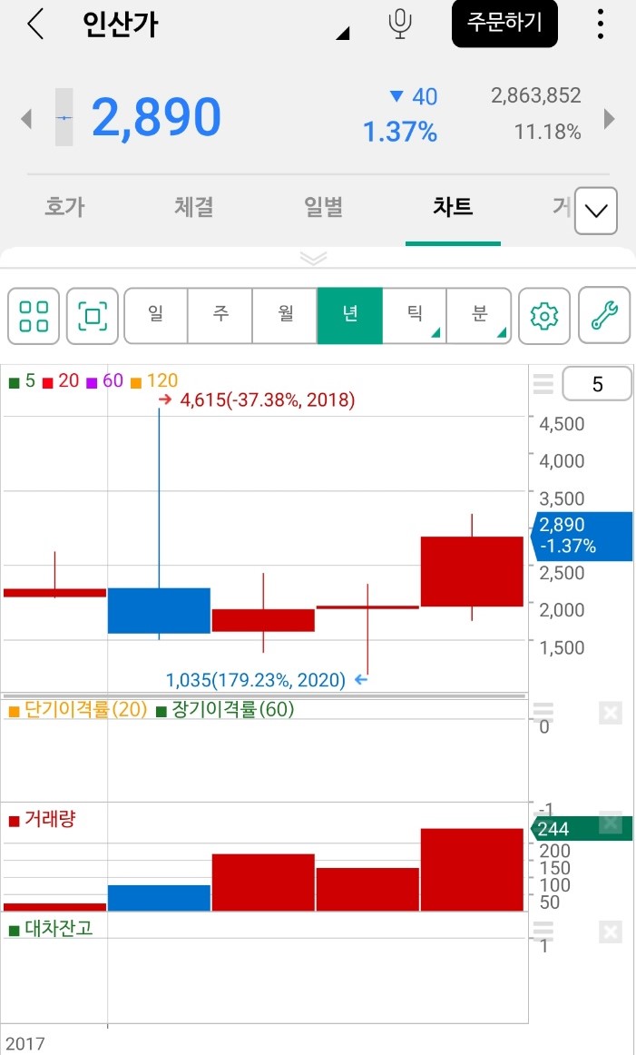
Task: Open the three-dot overflow menu
Action: tap(600, 25)
